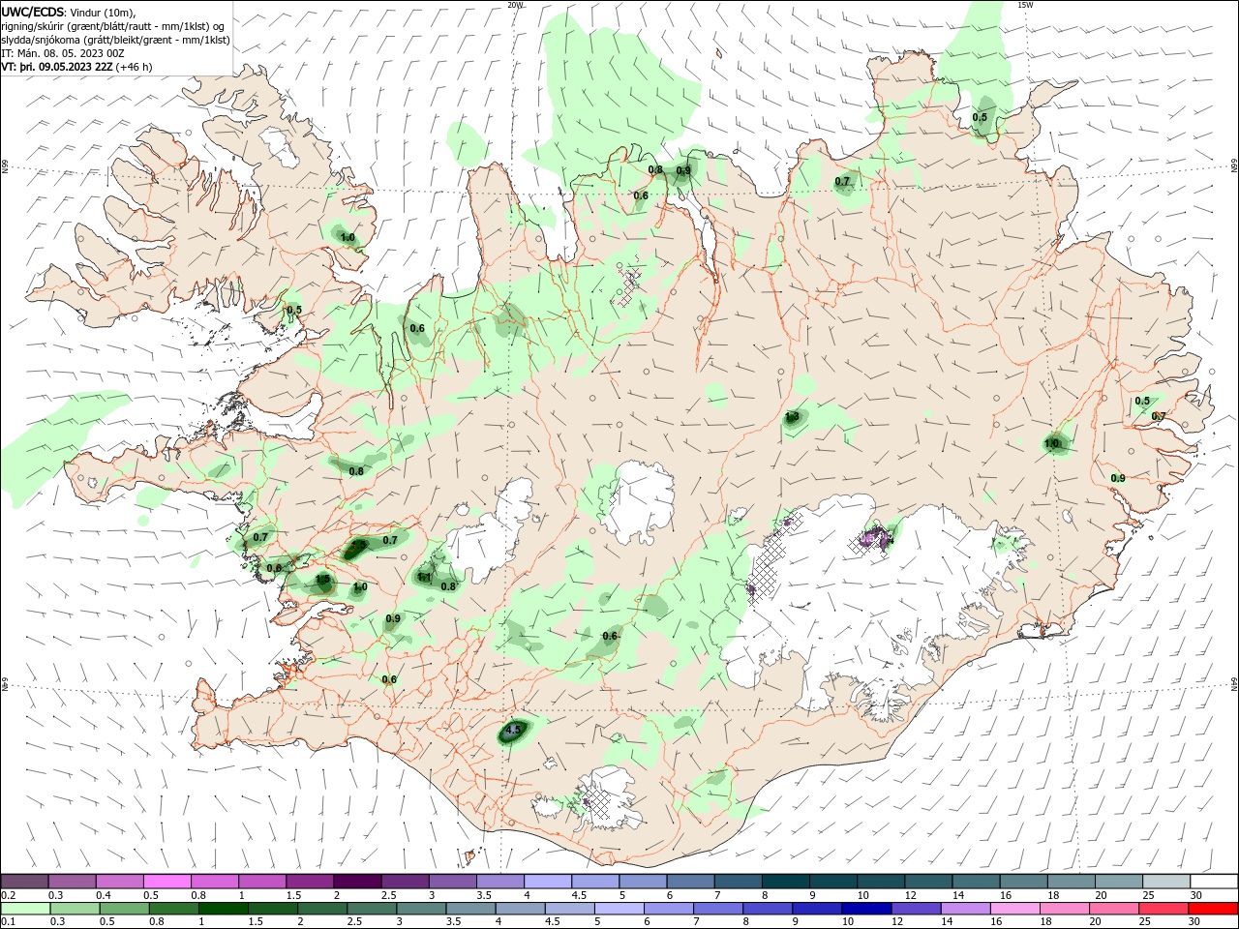This screenshot has height=929, width=1239.
Task: Click the darkest green swatch labeled 1 in rain scale
Action: point(222,909)
